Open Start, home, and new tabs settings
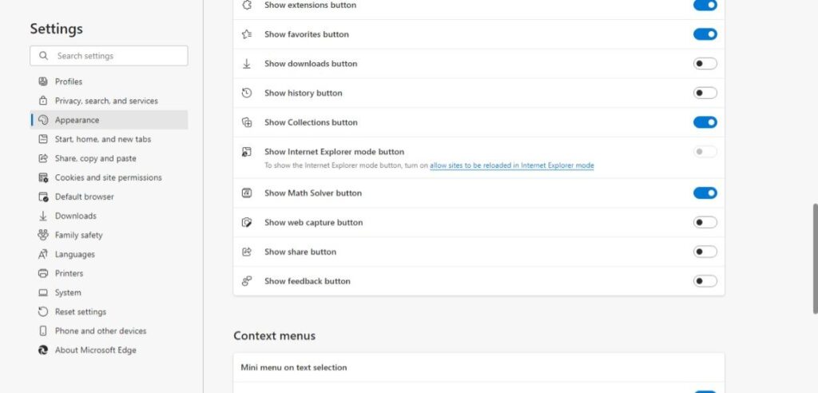This screenshot has height=393, width=818. (x=102, y=139)
